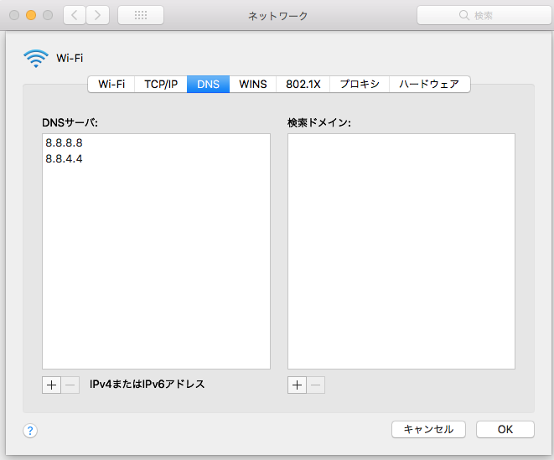Select DNS server entry 8.8.8.8
554x460 pixels.
point(64,143)
